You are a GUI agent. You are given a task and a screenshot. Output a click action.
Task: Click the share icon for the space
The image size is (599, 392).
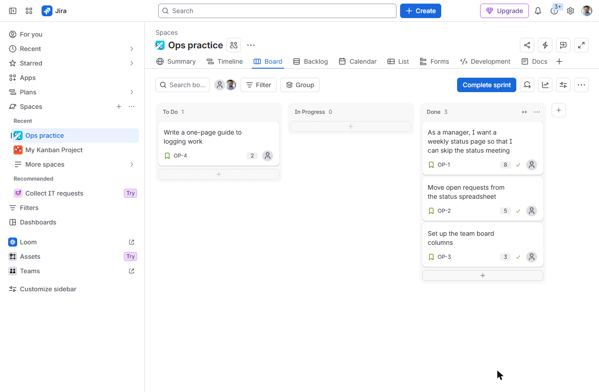click(x=527, y=45)
